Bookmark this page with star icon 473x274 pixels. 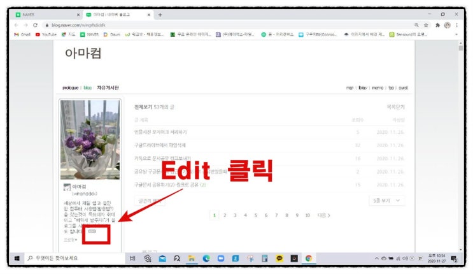click(426, 25)
